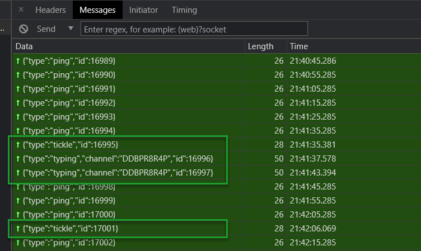The image size is (421, 251).
Task: Select the ping message with id 16992
Action: click(x=217, y=102)
